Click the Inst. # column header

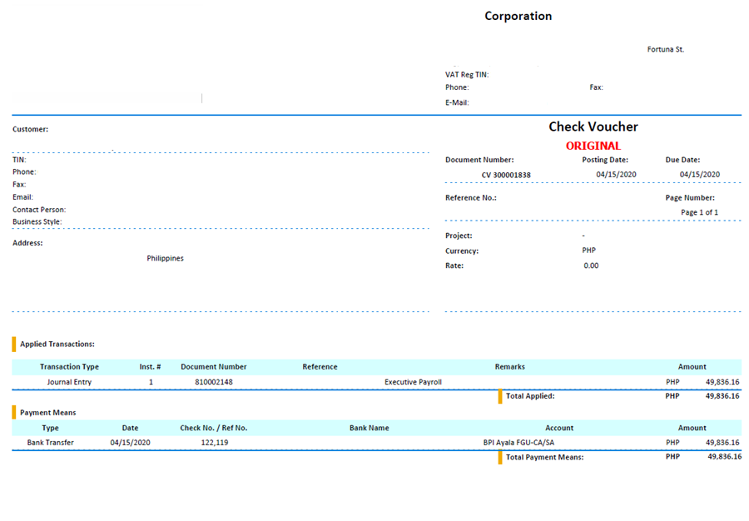point(150,367)
